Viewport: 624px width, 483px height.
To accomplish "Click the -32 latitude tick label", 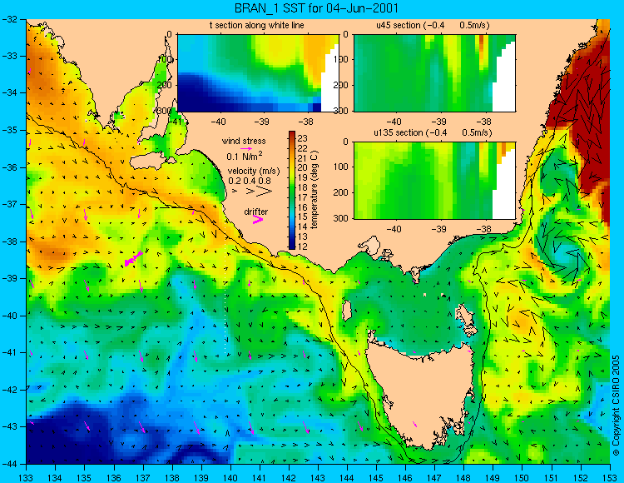I will [9, 19].
